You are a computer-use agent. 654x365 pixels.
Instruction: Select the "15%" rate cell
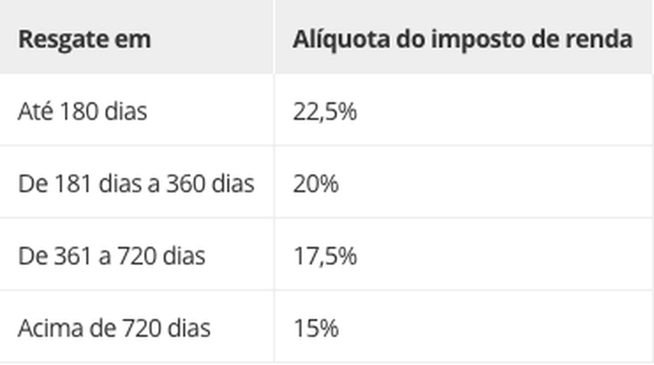click(316, 328)
